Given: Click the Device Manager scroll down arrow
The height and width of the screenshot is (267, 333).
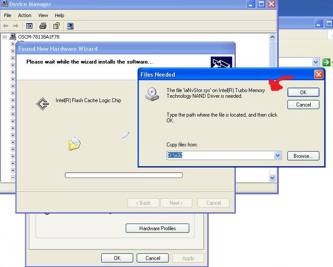Looking at the screenshot, I should [x=272, y=178].
